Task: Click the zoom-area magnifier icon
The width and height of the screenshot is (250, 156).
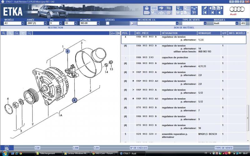Action: click(17, 33)
